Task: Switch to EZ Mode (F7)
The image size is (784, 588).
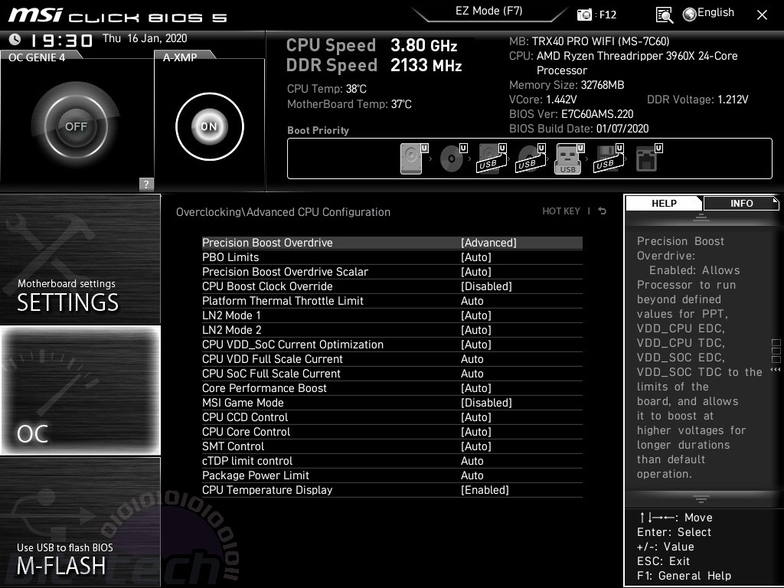Action: coord(489,11)
